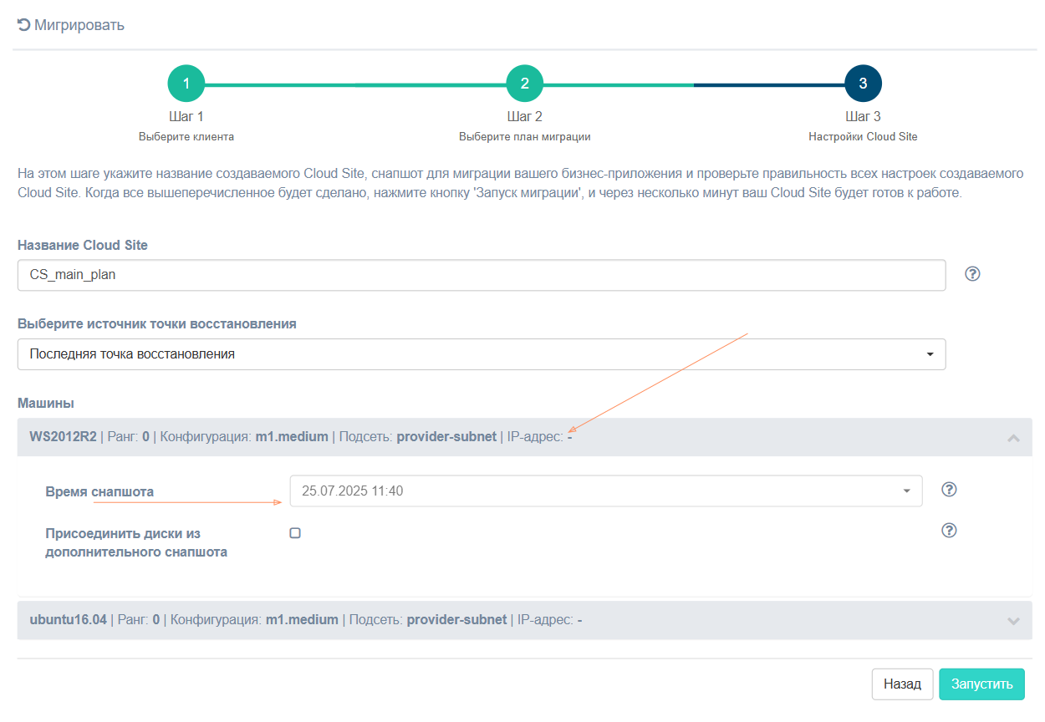Image resolution: width=1045 pixels, height=722 pixels.
Task: Click the help icon next to Cloud Site name
Action: point(971,274)
